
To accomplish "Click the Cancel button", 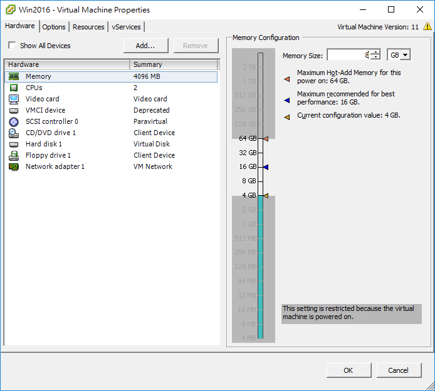I will click(399, 370).
